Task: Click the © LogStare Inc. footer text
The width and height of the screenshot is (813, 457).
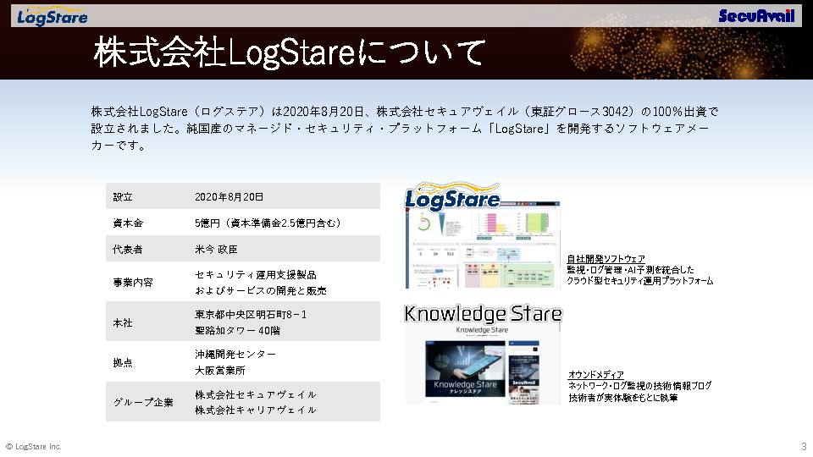Action: pos(34,446)
